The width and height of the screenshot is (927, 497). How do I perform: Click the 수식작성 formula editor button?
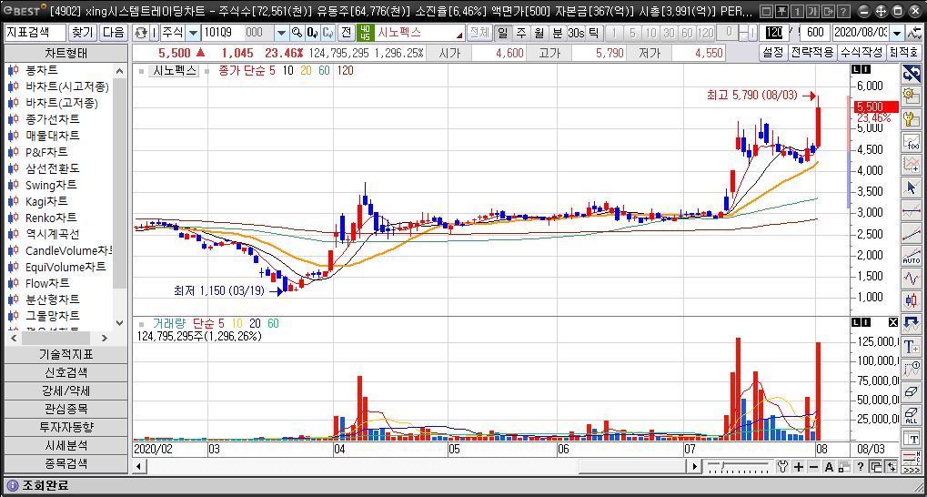[862, 53]
